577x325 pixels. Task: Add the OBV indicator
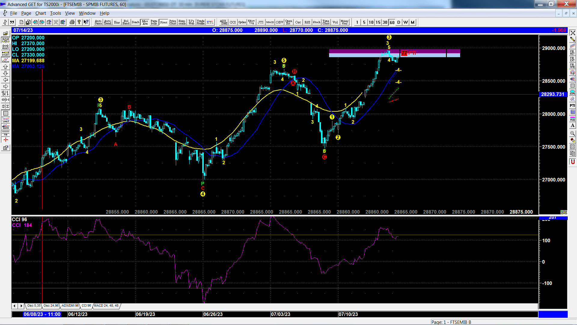click(x=279, y=22)
